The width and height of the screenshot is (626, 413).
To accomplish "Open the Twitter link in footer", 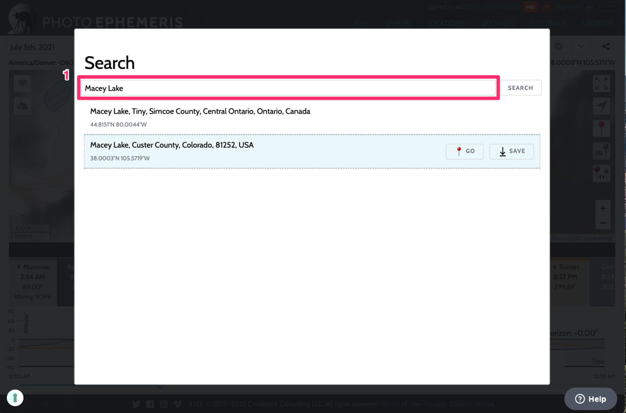I will point(136,404).
